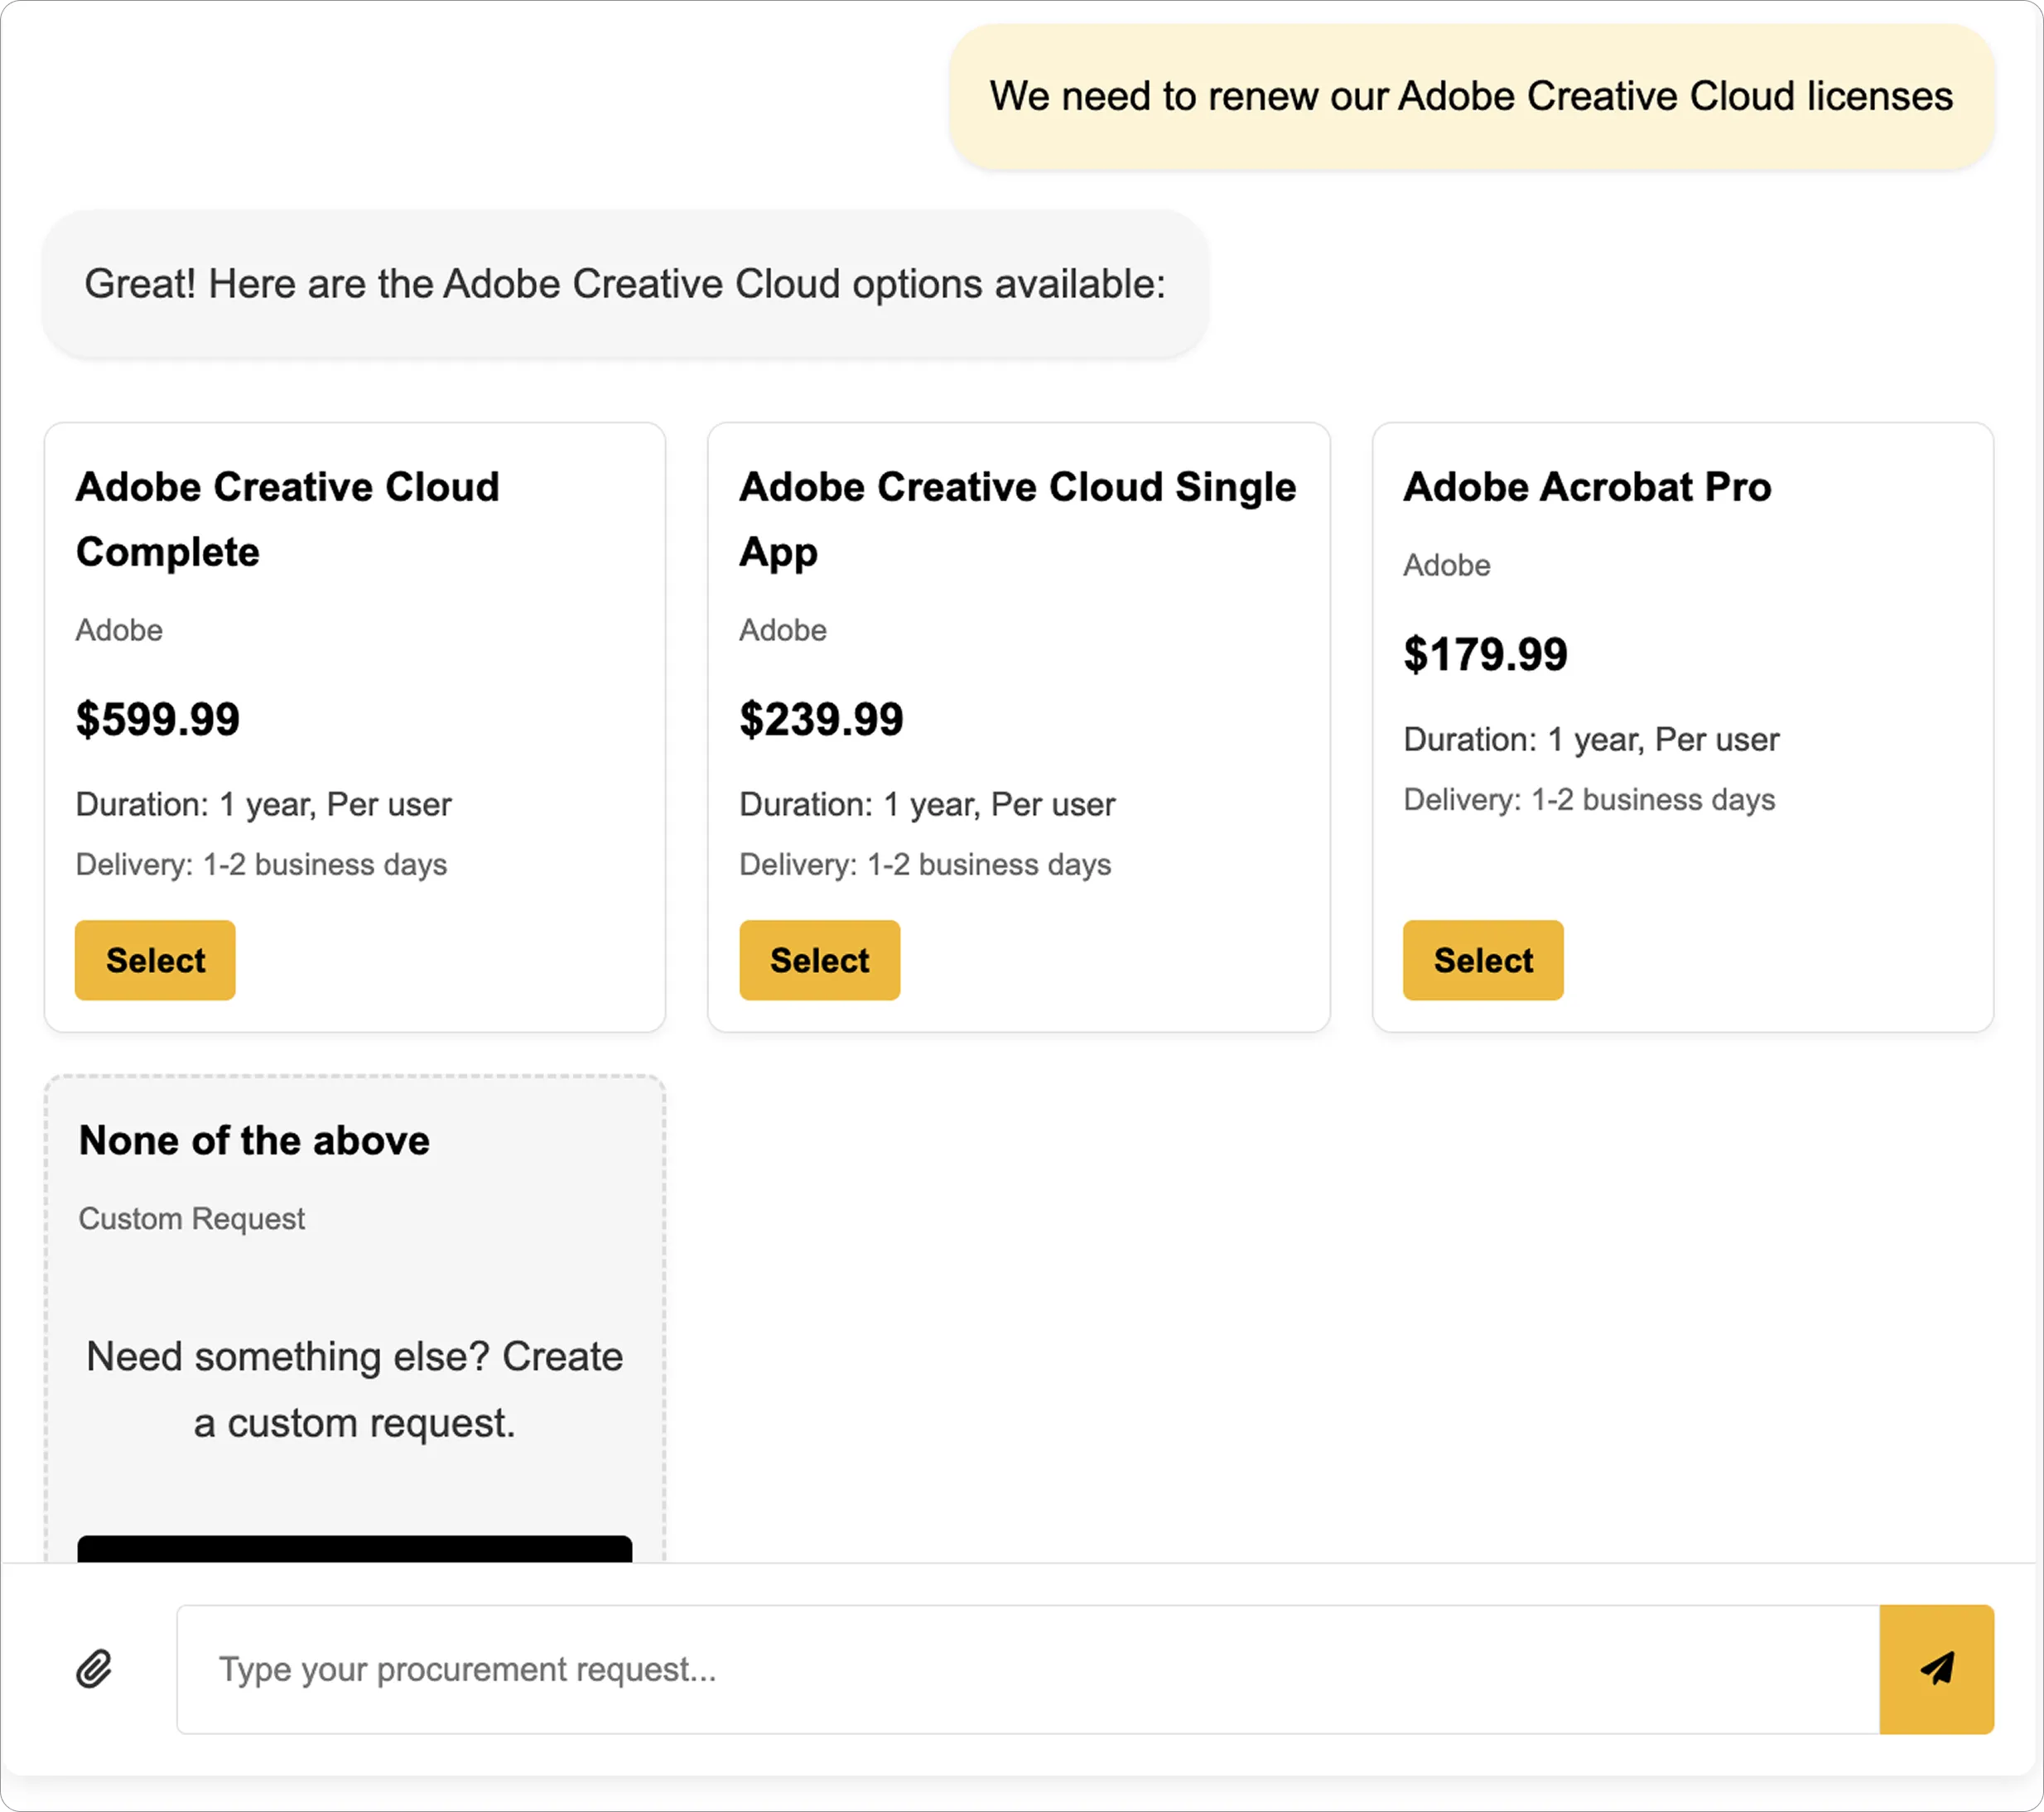Click the $599.99 price
This screenshot has width=2044, height=1812.
[x=158, y=719]
